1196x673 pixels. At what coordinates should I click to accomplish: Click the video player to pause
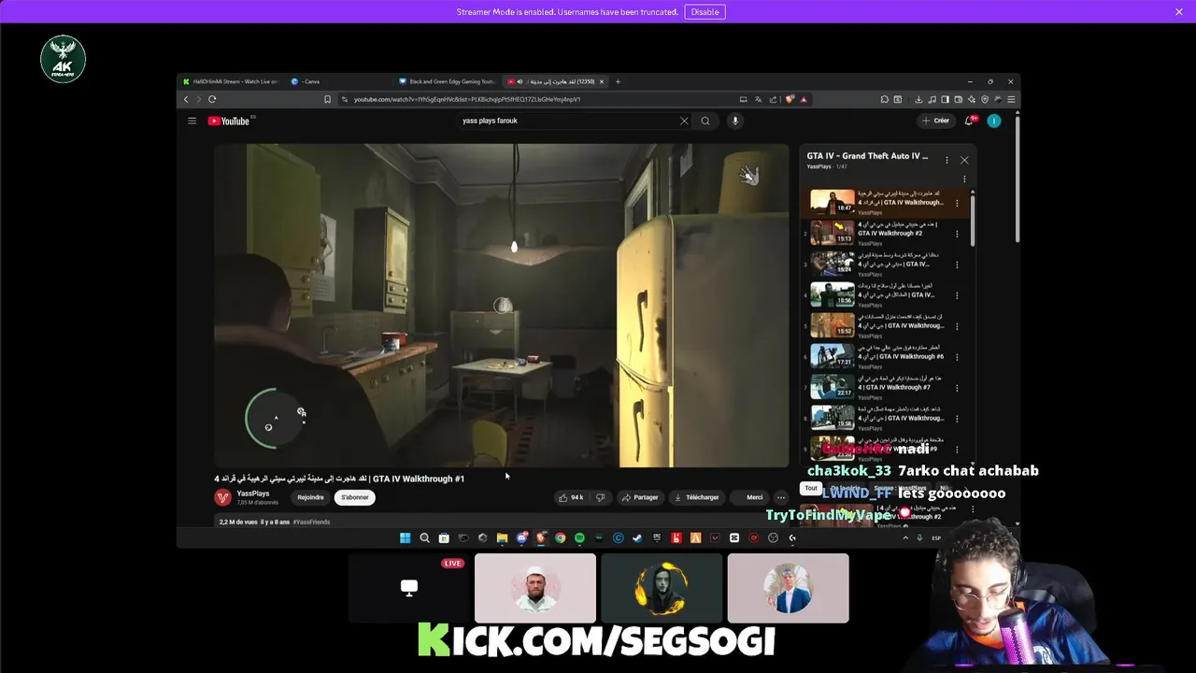(x=501, y=305)
